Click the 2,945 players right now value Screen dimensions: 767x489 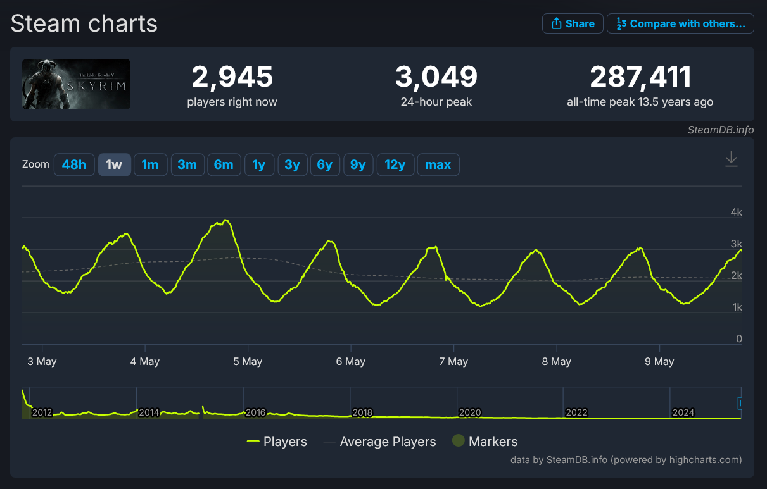[x=232, y=77]
